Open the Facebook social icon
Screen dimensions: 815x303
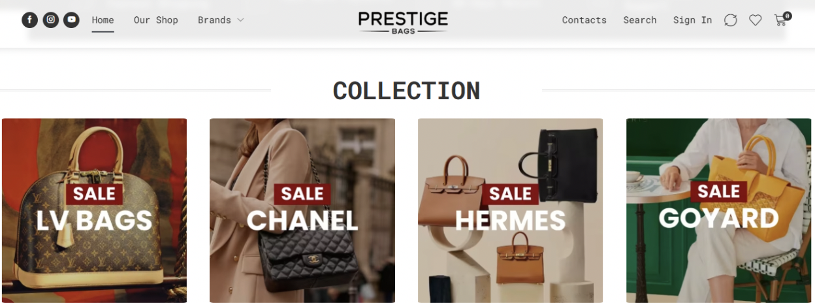(29, 20)
